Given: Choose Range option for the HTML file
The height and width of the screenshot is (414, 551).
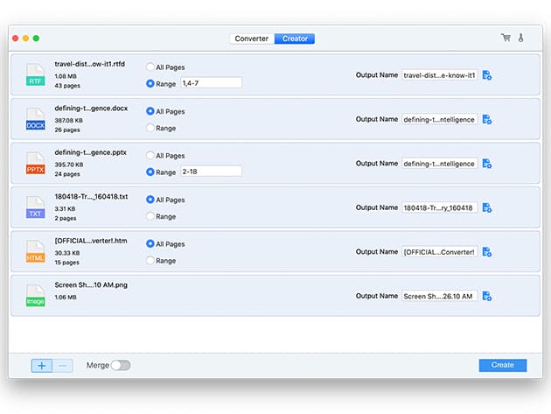Looking at the screenshot, I should (x=150, y=261).
